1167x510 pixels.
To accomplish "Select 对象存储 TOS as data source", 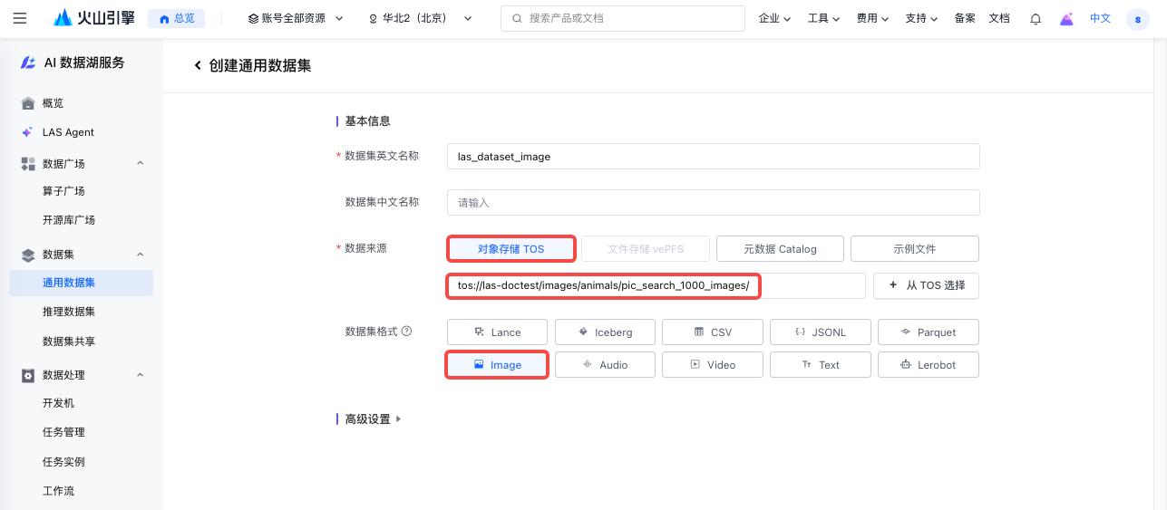I will pos(511,248).
